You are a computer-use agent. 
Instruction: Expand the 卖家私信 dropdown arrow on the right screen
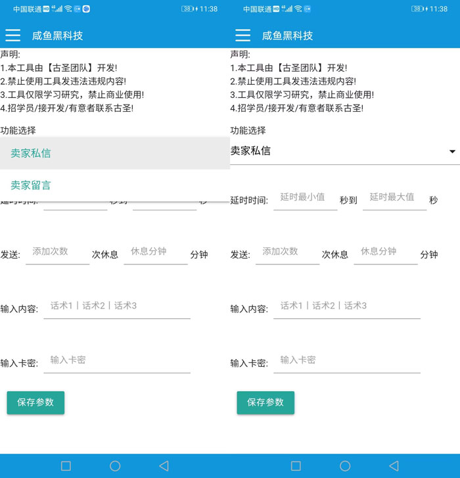click(452, 152)
